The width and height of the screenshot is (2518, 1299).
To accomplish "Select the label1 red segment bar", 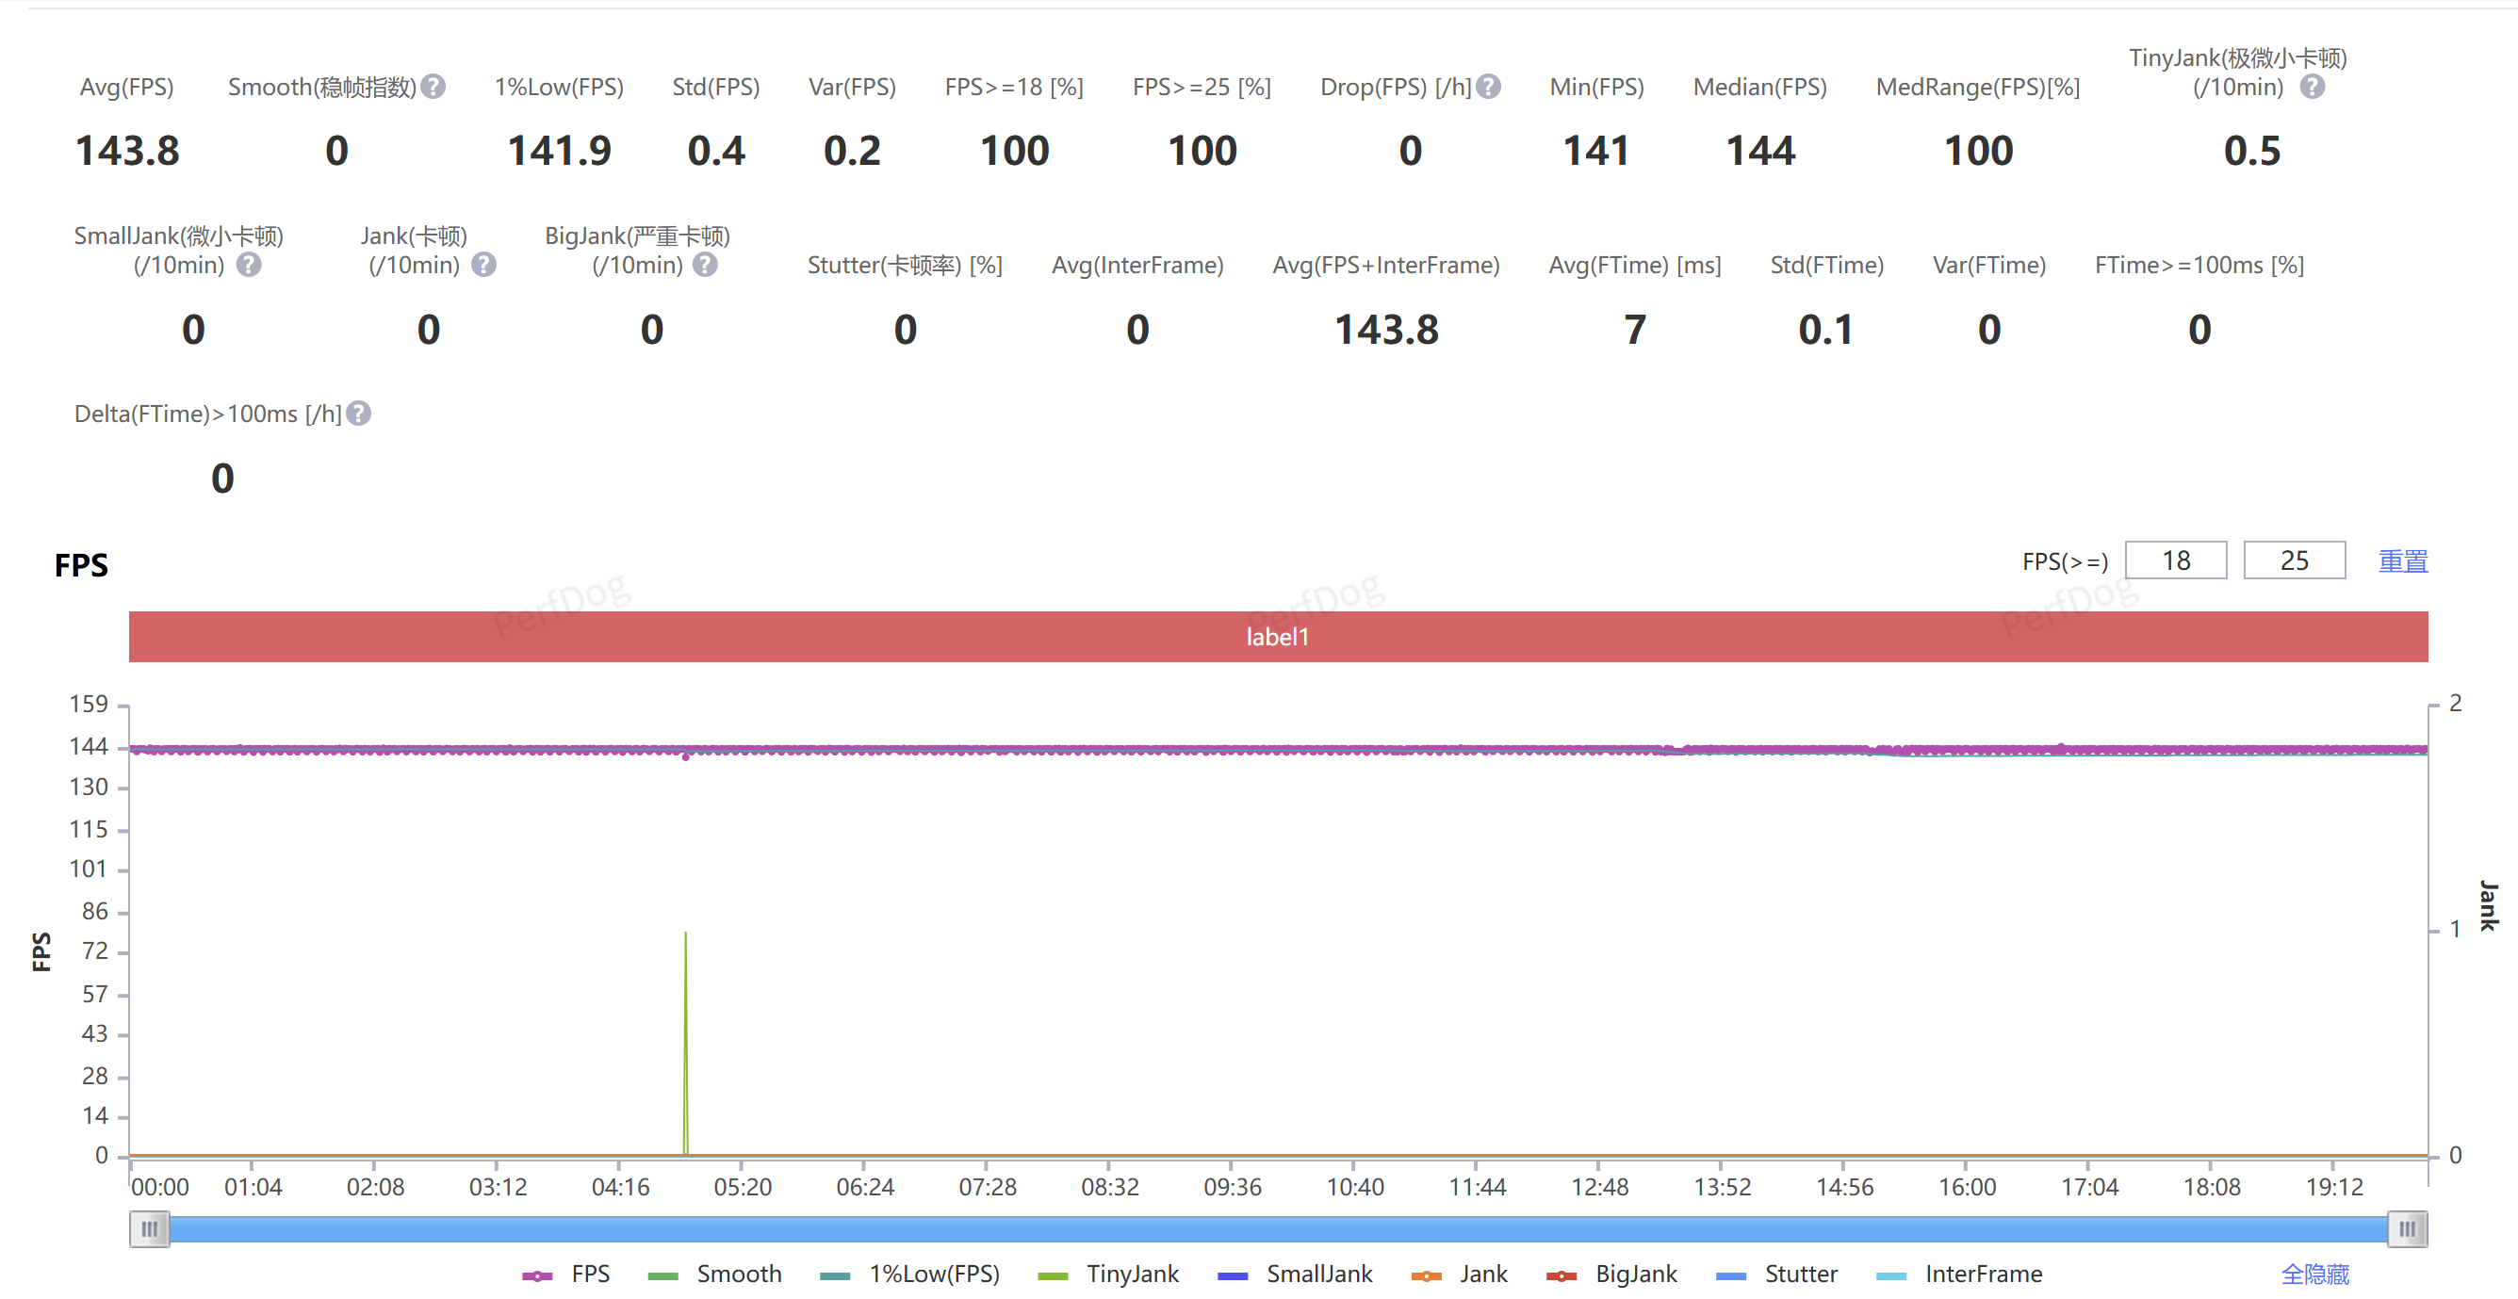I will (1277, 636).
